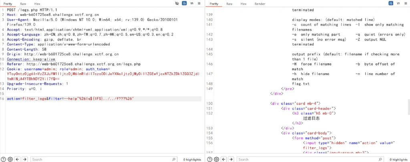410x162 pixels.
Task: Open help icon under response viewer
Action: [210, 159]
